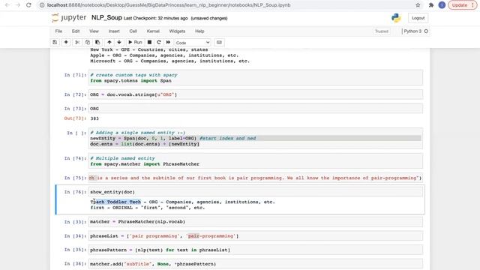Go forward in browser history
The height and width of the screenshot is (270, 480).
coord(18,5)
